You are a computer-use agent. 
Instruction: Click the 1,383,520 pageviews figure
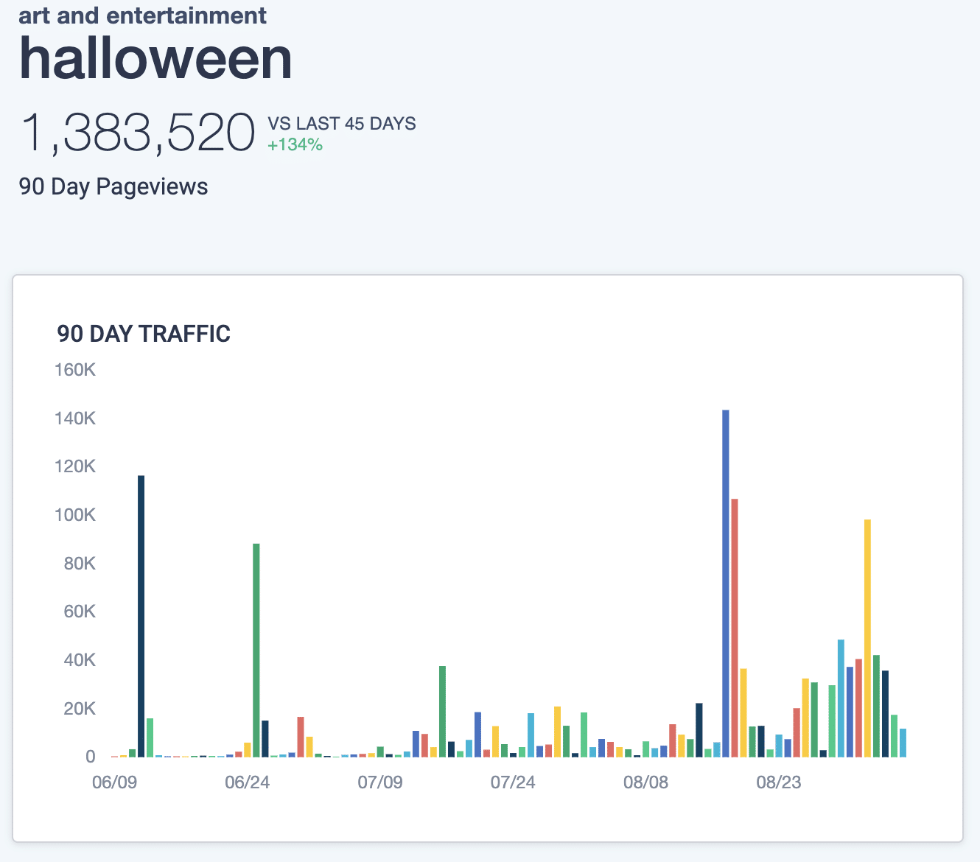point(137,133)
